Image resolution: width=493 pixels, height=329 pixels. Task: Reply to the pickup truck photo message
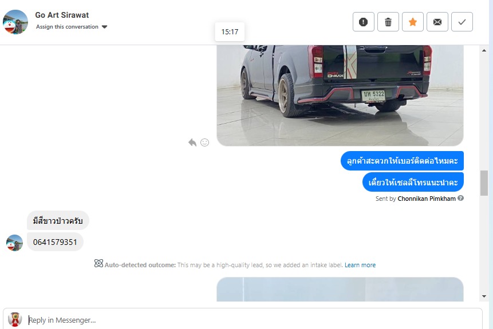[x=192, y=142]
